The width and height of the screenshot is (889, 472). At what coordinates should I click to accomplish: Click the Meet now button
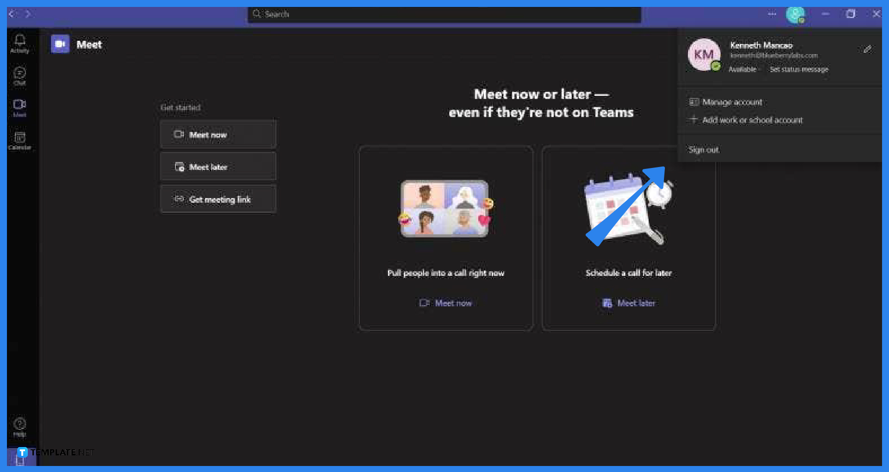tap(218, 134)
